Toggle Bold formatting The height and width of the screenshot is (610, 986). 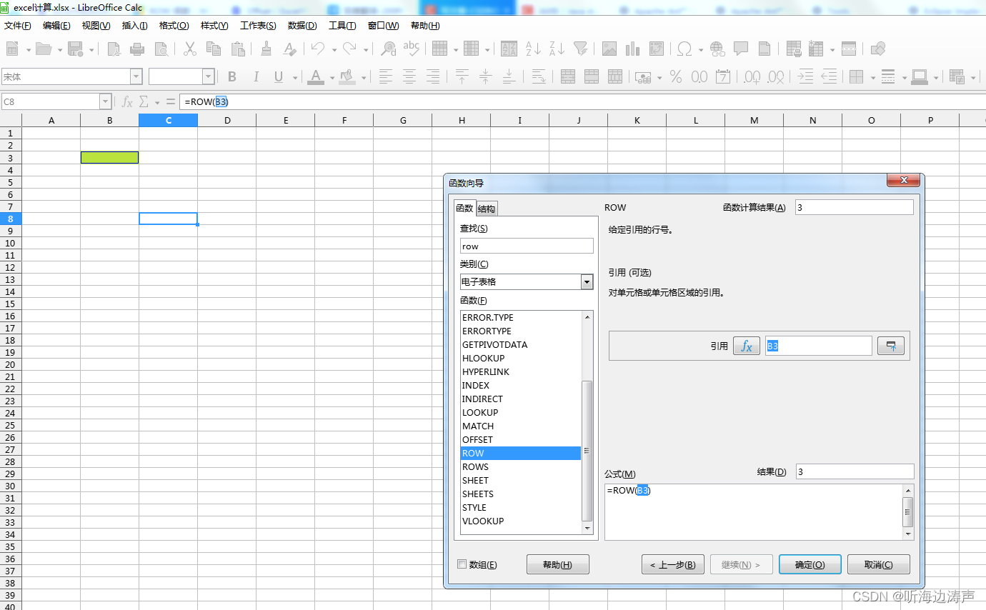(x=232, y=76)
